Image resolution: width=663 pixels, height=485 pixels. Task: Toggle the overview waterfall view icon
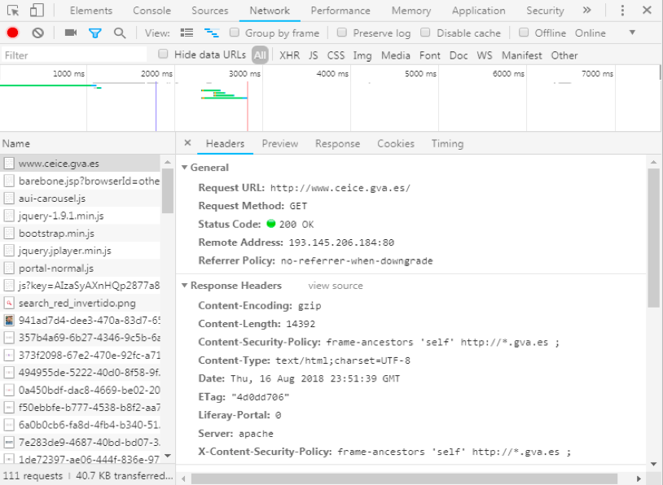tap(212, 33)
